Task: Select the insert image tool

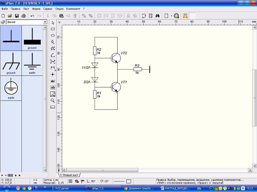Action: coord(53,94)
